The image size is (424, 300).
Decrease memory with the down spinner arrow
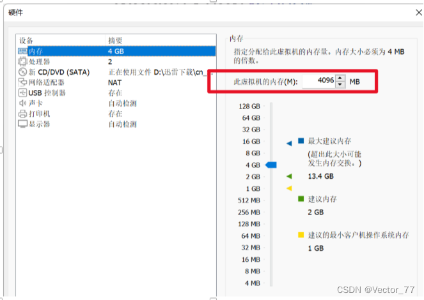(340, 84)
